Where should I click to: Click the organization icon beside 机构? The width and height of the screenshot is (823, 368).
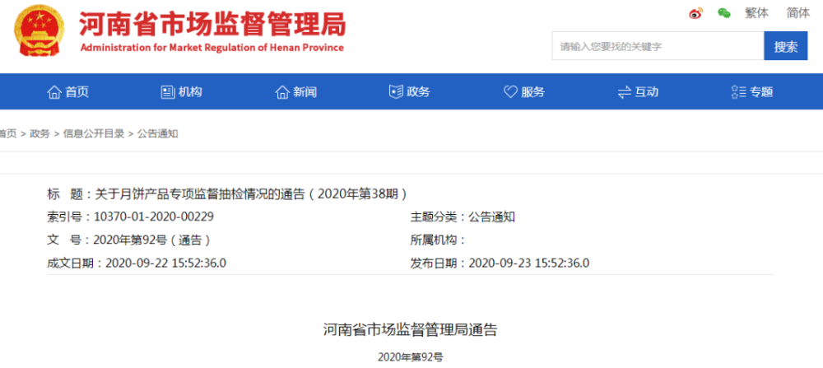(x=167, y=92)
